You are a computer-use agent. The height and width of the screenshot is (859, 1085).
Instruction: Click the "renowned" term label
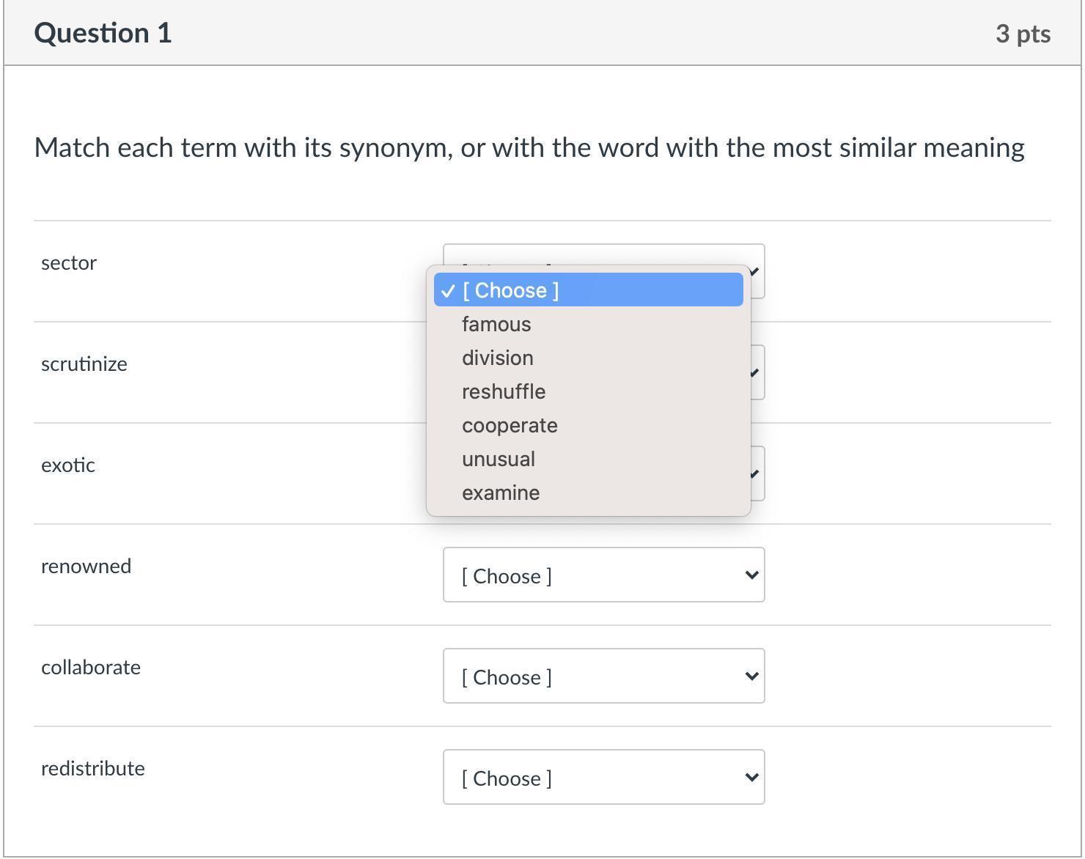point(87,567)
